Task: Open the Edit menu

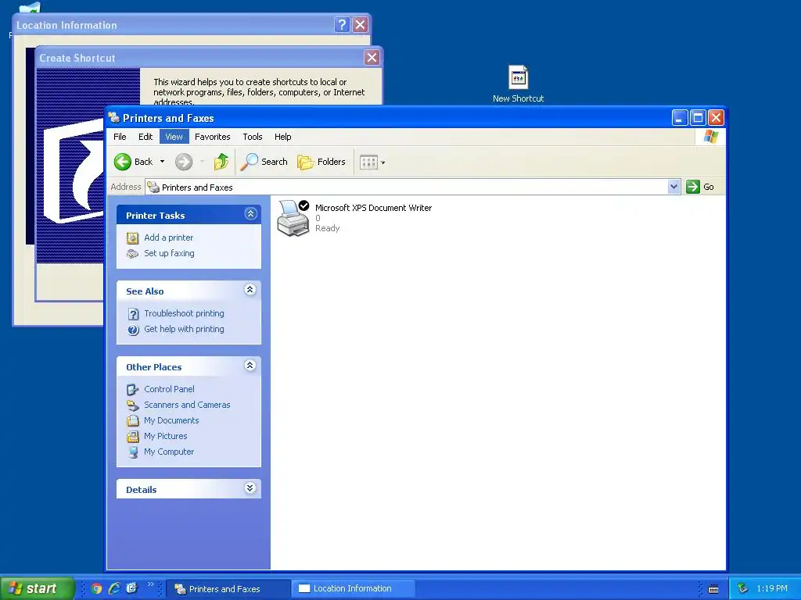Action: [145, 137]
